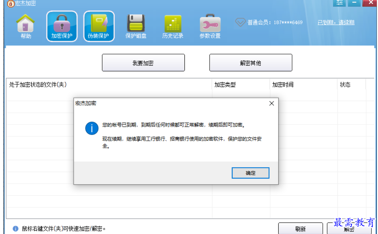Minimize the 宏杰加密 window
Screen dimensions: 378x234
coord(354,3)
